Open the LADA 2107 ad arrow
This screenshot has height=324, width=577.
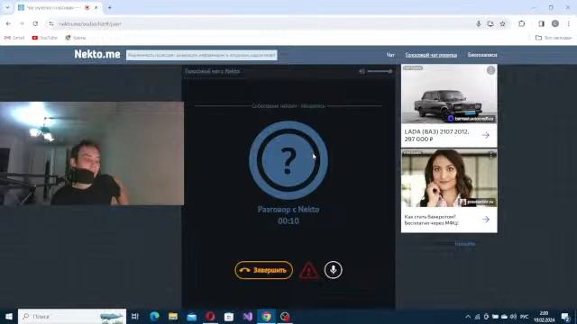tap(486, 135)
